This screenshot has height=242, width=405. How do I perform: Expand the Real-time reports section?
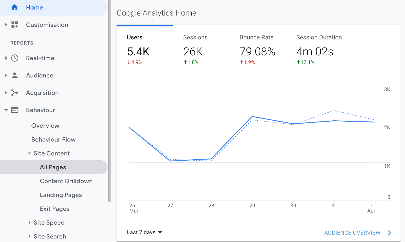click(x=6, y=58)
